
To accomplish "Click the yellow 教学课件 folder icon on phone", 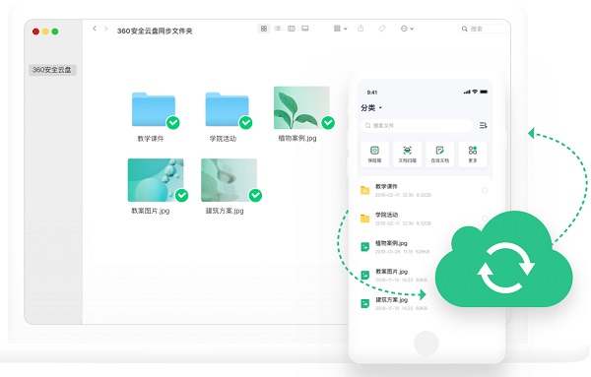I will click(364, 190).
